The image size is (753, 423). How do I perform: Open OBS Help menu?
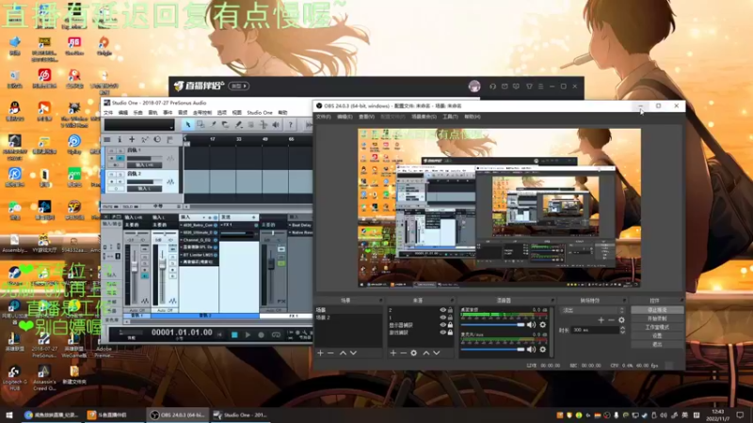point(473,117)
